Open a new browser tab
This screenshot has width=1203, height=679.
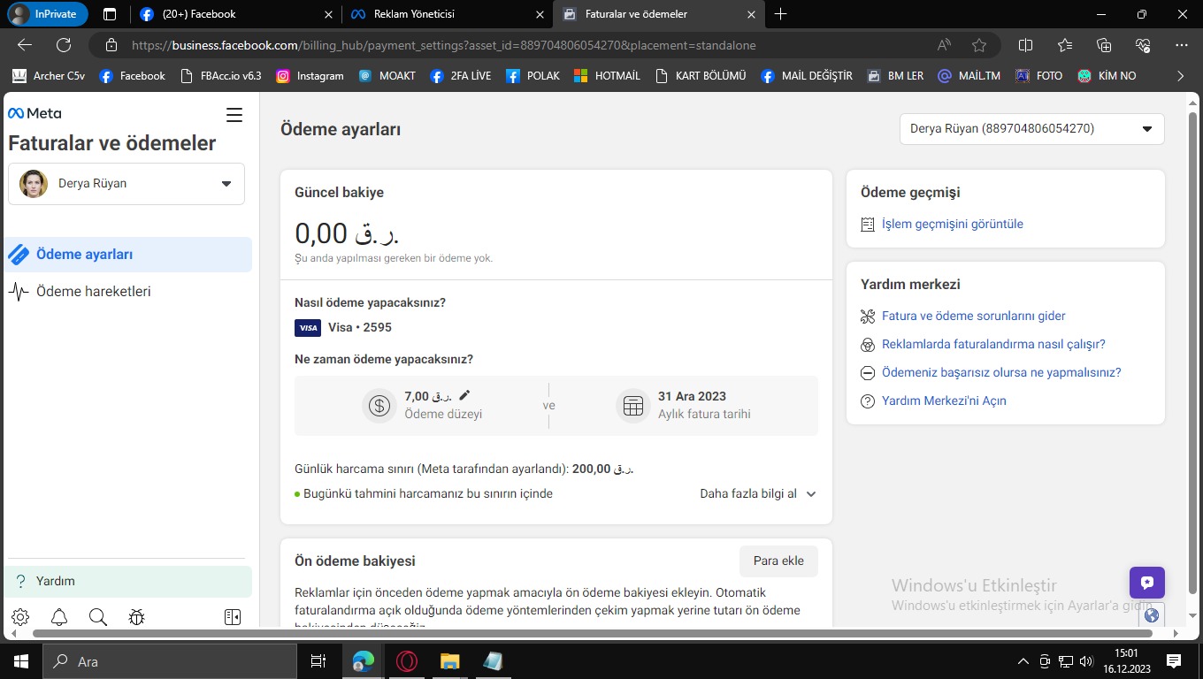(780, 14)
